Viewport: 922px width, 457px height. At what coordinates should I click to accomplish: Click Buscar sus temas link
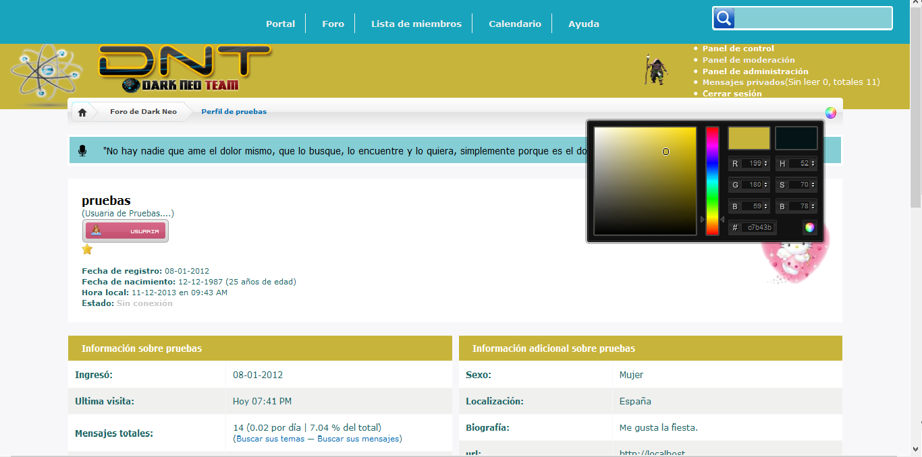(270, 439)
